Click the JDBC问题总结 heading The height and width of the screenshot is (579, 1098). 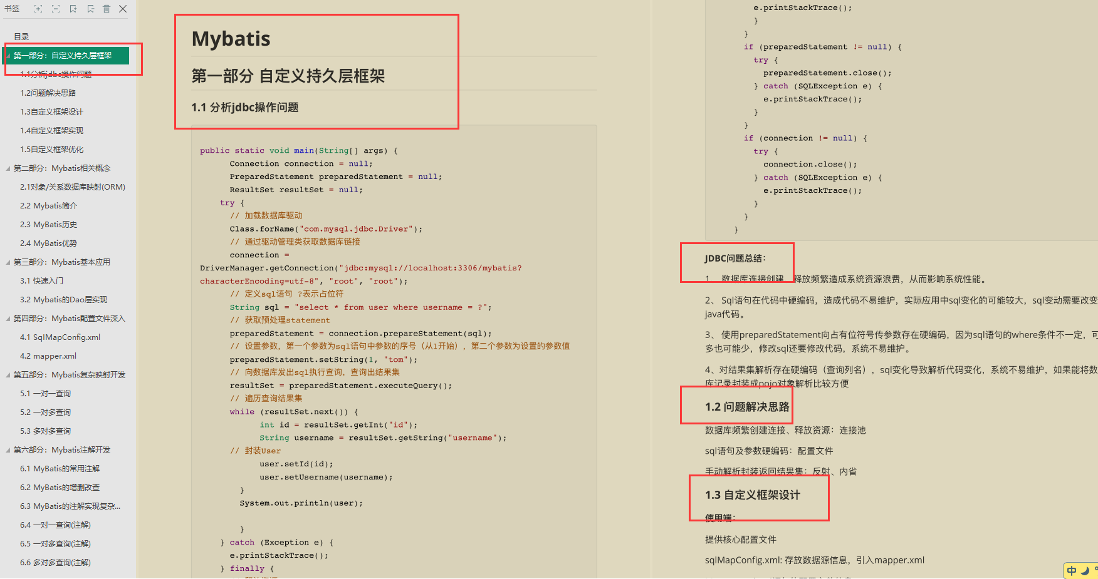[x=735, y=259]
